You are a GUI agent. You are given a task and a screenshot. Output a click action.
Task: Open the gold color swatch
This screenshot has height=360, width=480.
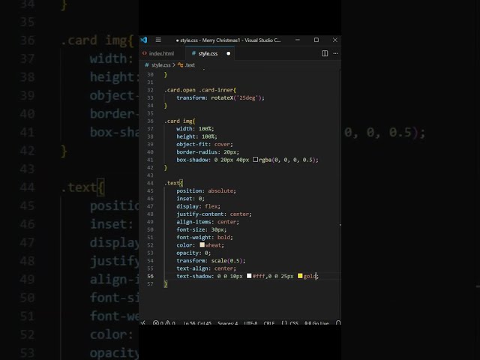300,276
